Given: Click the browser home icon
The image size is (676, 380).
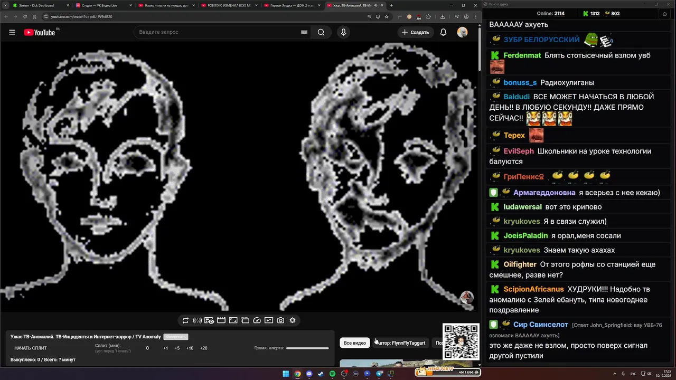Looking at the screenshot, I should pyautogui.click(x=34, y=17).
